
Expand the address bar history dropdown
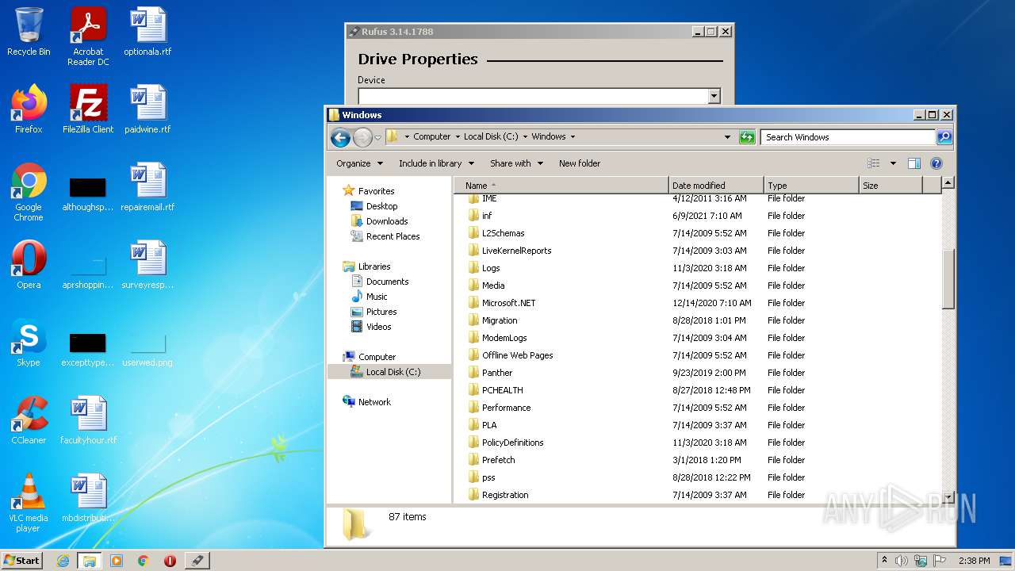(727, 137)
